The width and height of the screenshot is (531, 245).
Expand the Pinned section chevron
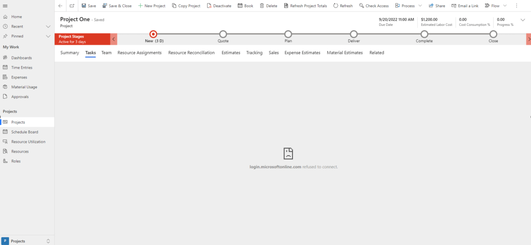48,36
